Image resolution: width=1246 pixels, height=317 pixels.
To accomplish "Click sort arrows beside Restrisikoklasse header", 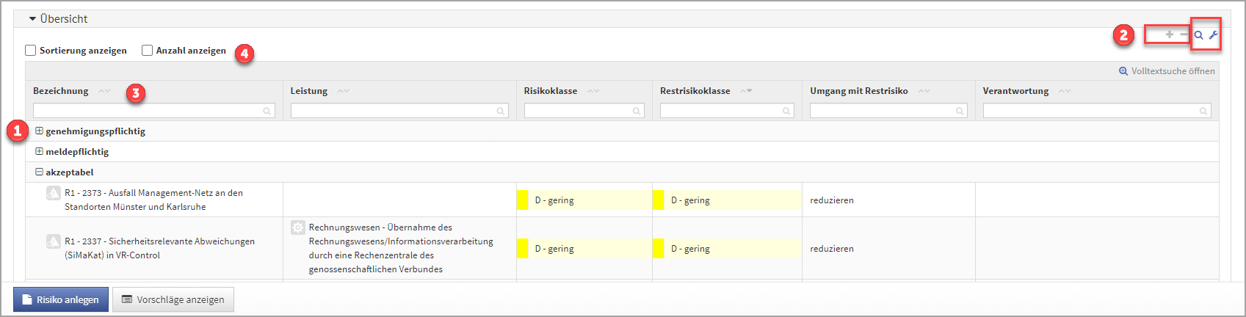I will click(x=746, y=91).
